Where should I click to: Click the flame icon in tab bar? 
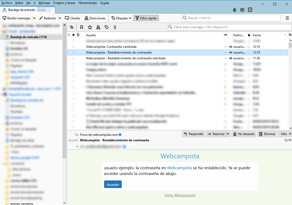click(234, 10)
